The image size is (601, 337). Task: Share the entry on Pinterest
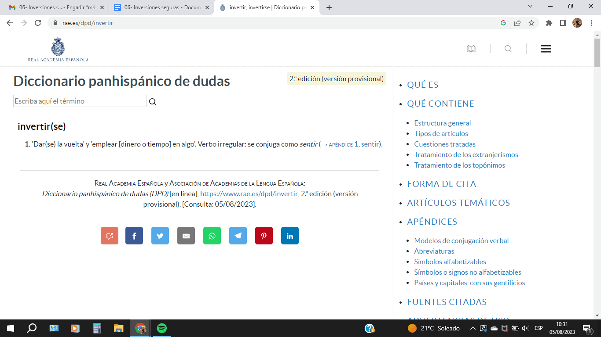tap(264, 236)
